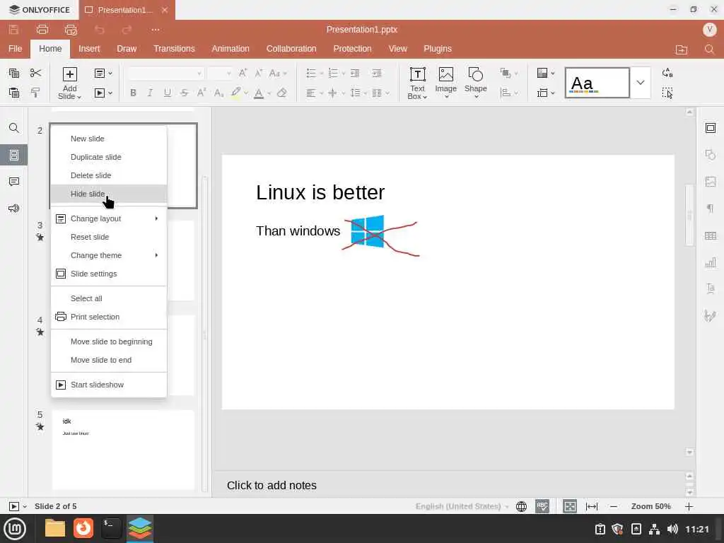724x543 pixels.
Task: Click the Zoom in plus button
Action: click(689, 506)
